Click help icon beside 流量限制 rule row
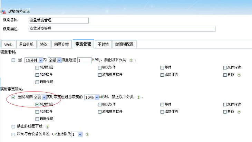The image size is (252, 142). tap(131, 60)
